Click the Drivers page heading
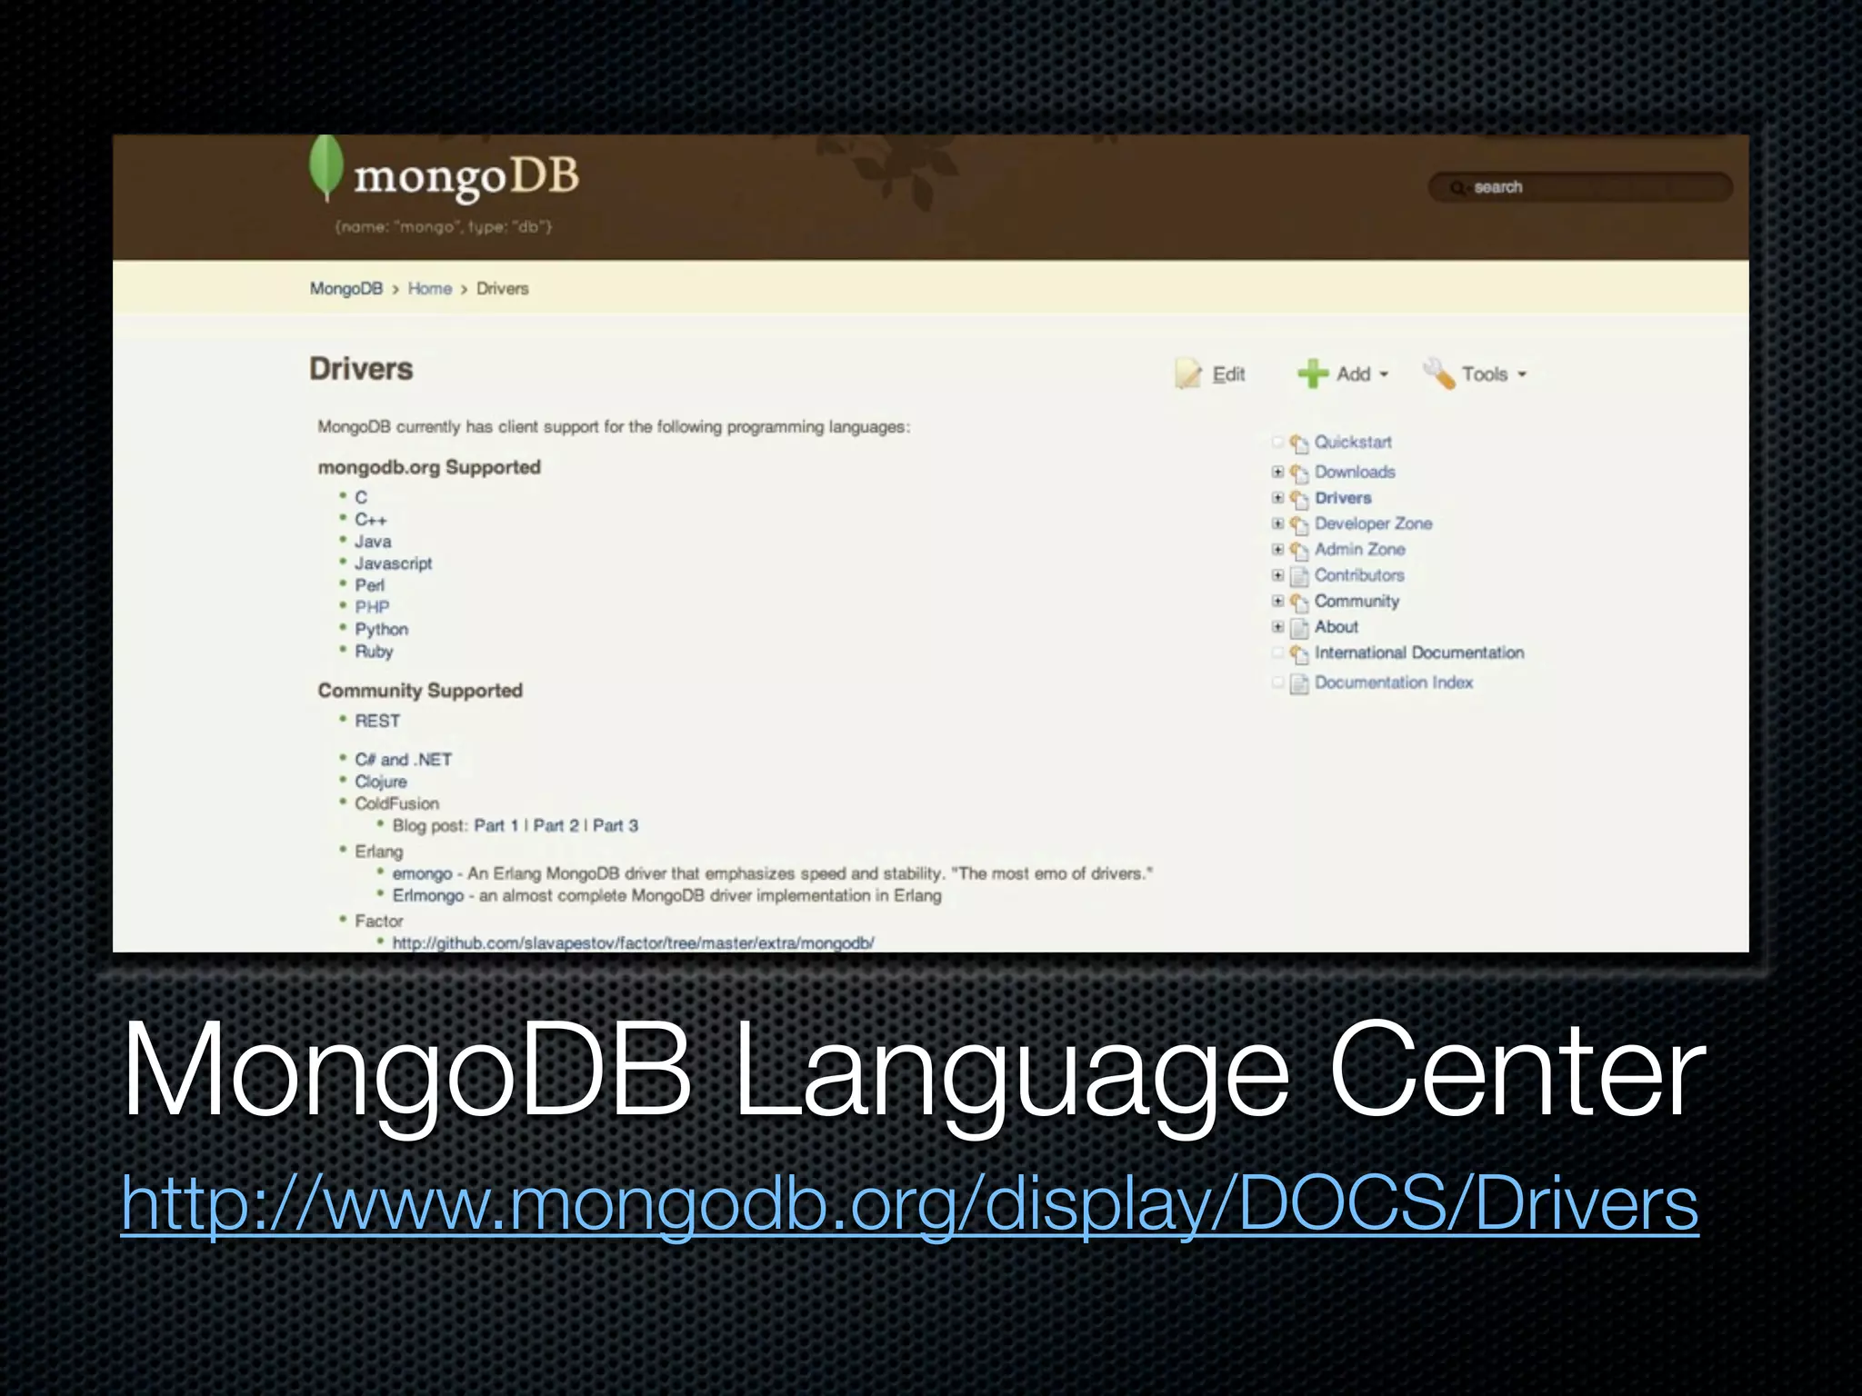The width and height of the screenshot is (1862, 1396). click(x=361, y=369)
